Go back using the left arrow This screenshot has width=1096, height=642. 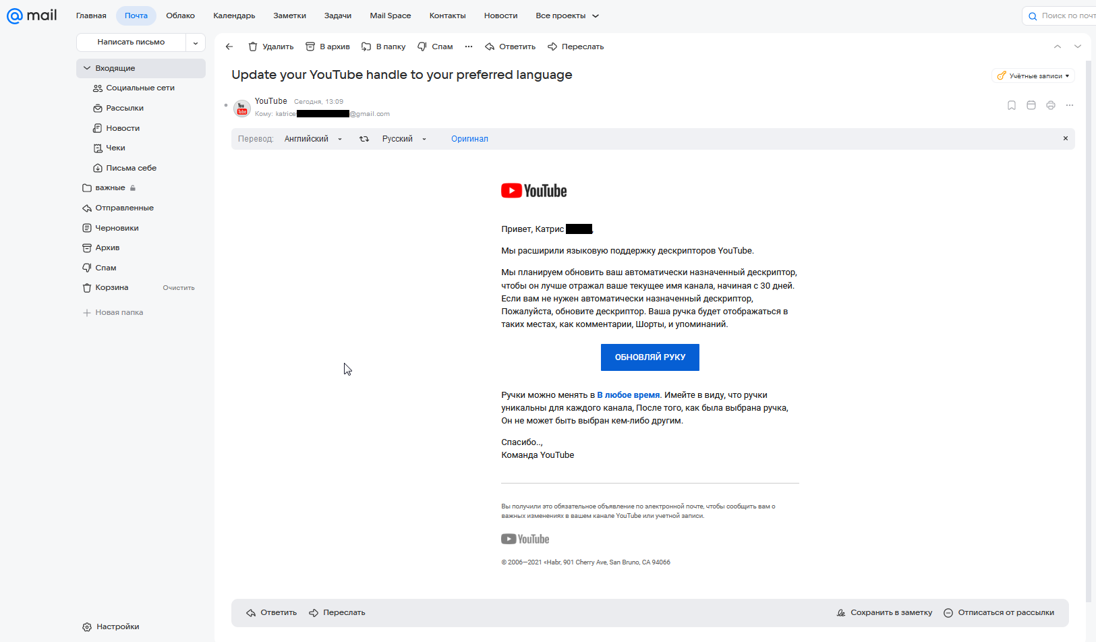click(229, 47)
